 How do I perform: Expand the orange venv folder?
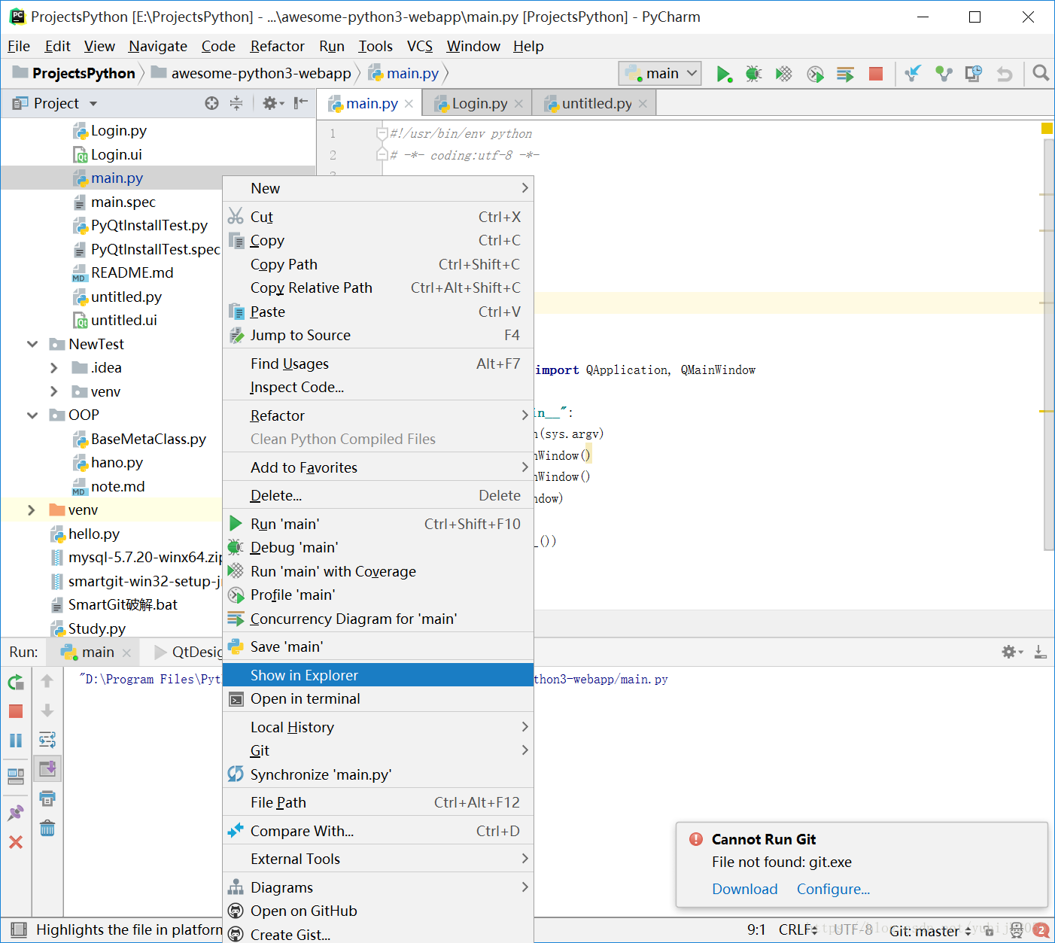pos(31,510)
